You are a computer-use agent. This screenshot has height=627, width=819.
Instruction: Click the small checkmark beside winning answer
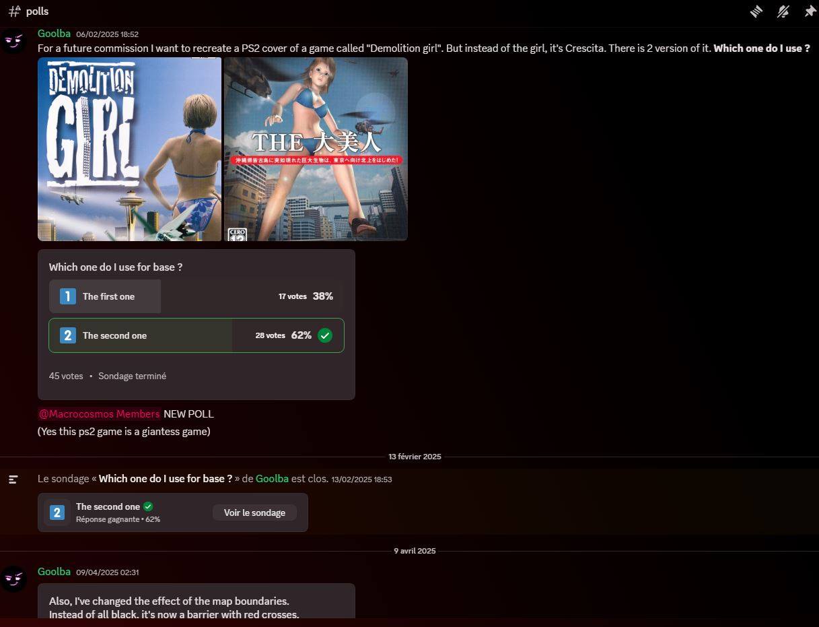tap(148, 506)
